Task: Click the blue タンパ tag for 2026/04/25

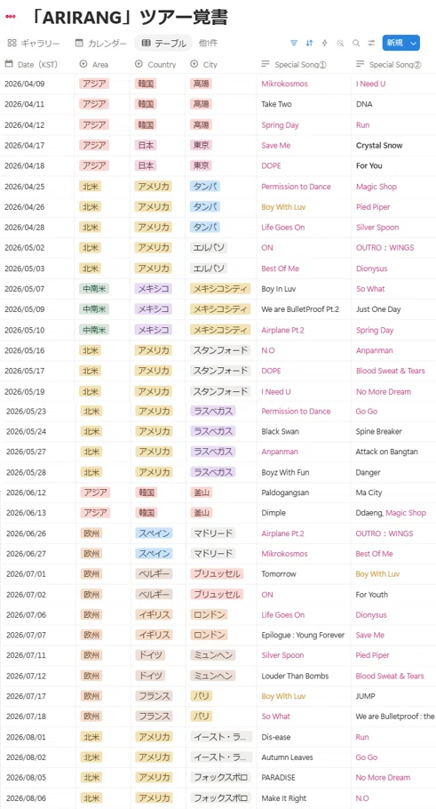Action: click(x=204, y=187)
